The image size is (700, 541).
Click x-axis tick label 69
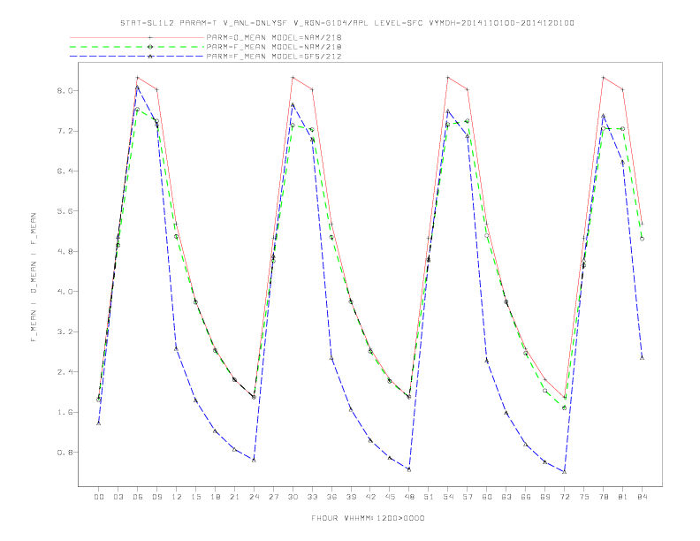coord(545,497)
